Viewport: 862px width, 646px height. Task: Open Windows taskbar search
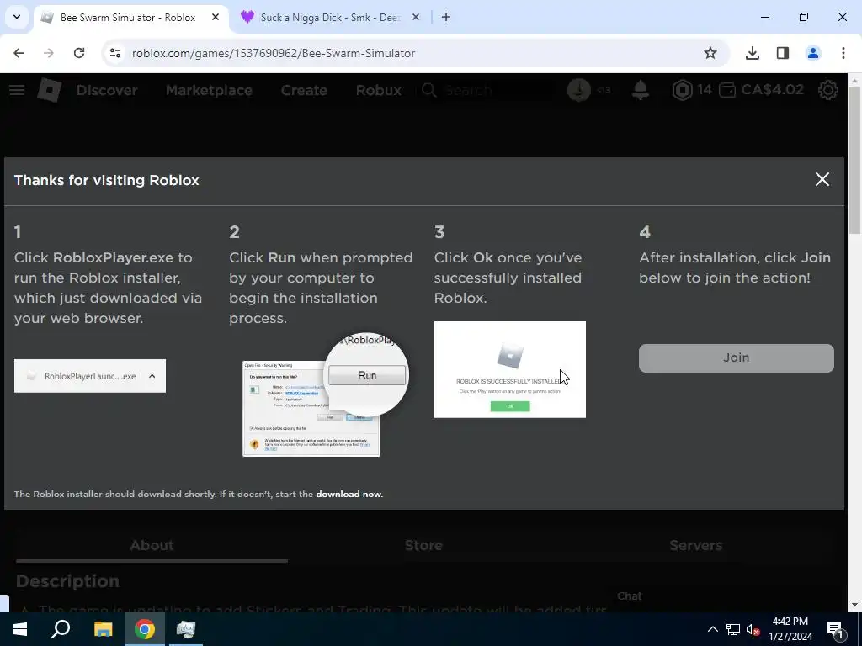click(61, 629)
